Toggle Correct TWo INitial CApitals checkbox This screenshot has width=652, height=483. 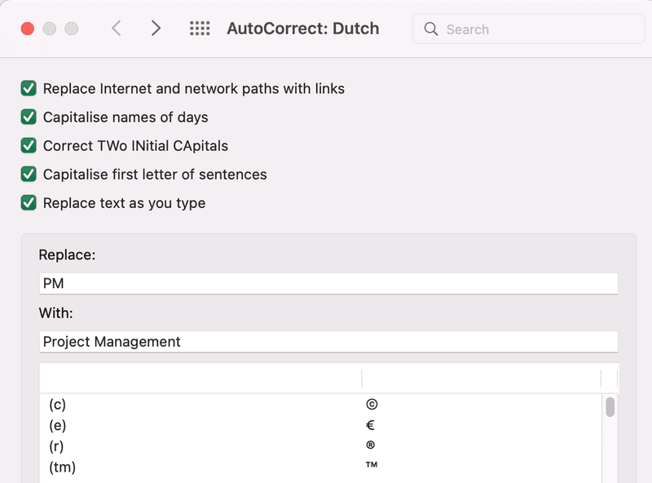click(x=29, y=146)
